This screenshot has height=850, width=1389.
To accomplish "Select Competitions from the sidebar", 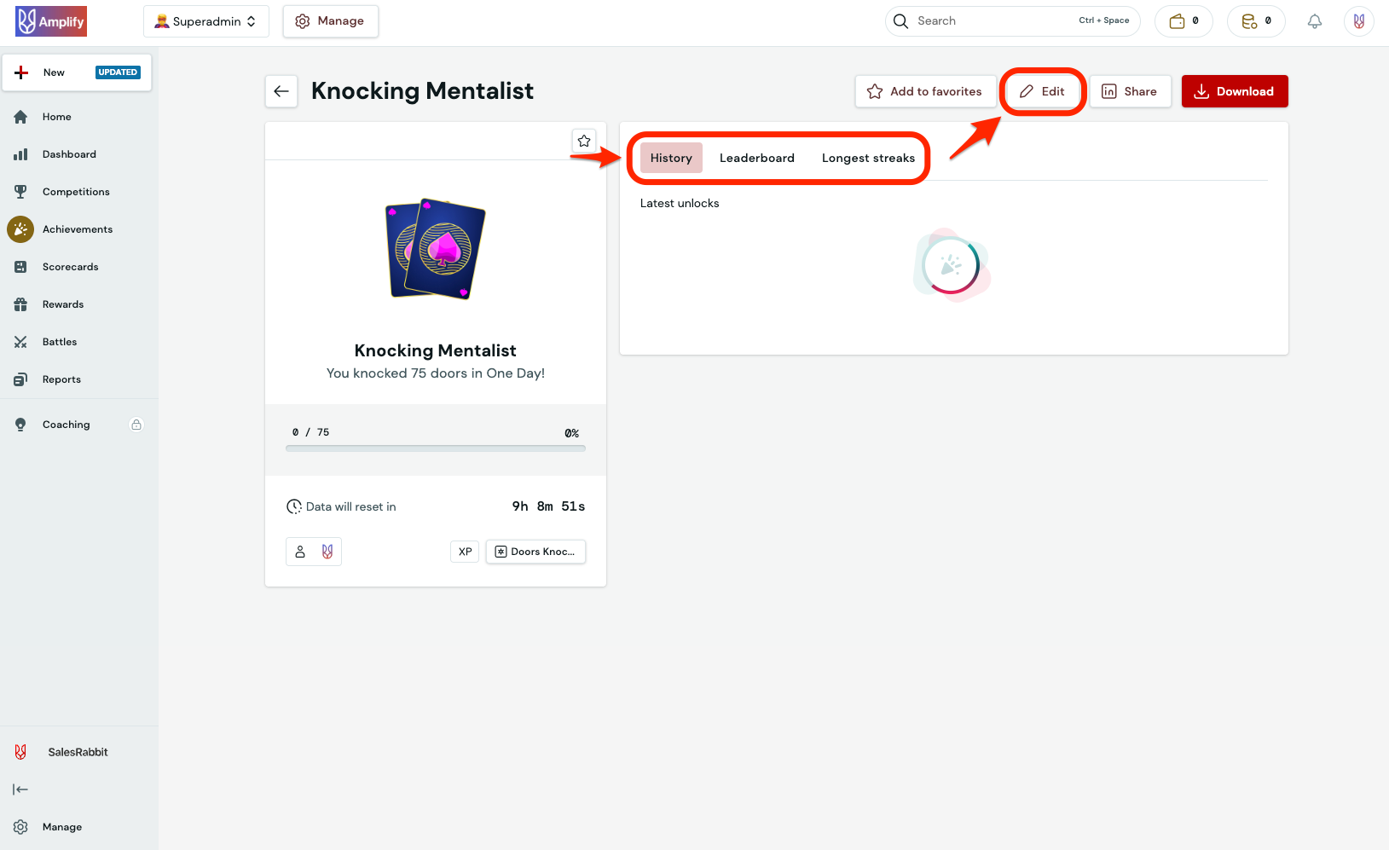I will pyautogui.click(x=76, y=191).
